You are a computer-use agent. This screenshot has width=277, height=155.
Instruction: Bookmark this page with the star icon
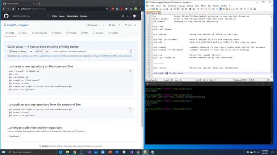click(x=107, y=9)
